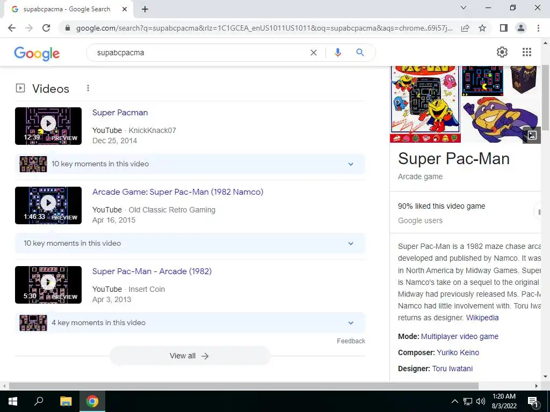Open the Chrome profile avatar
Screen dimensions: 550x412
click(521, 28)
